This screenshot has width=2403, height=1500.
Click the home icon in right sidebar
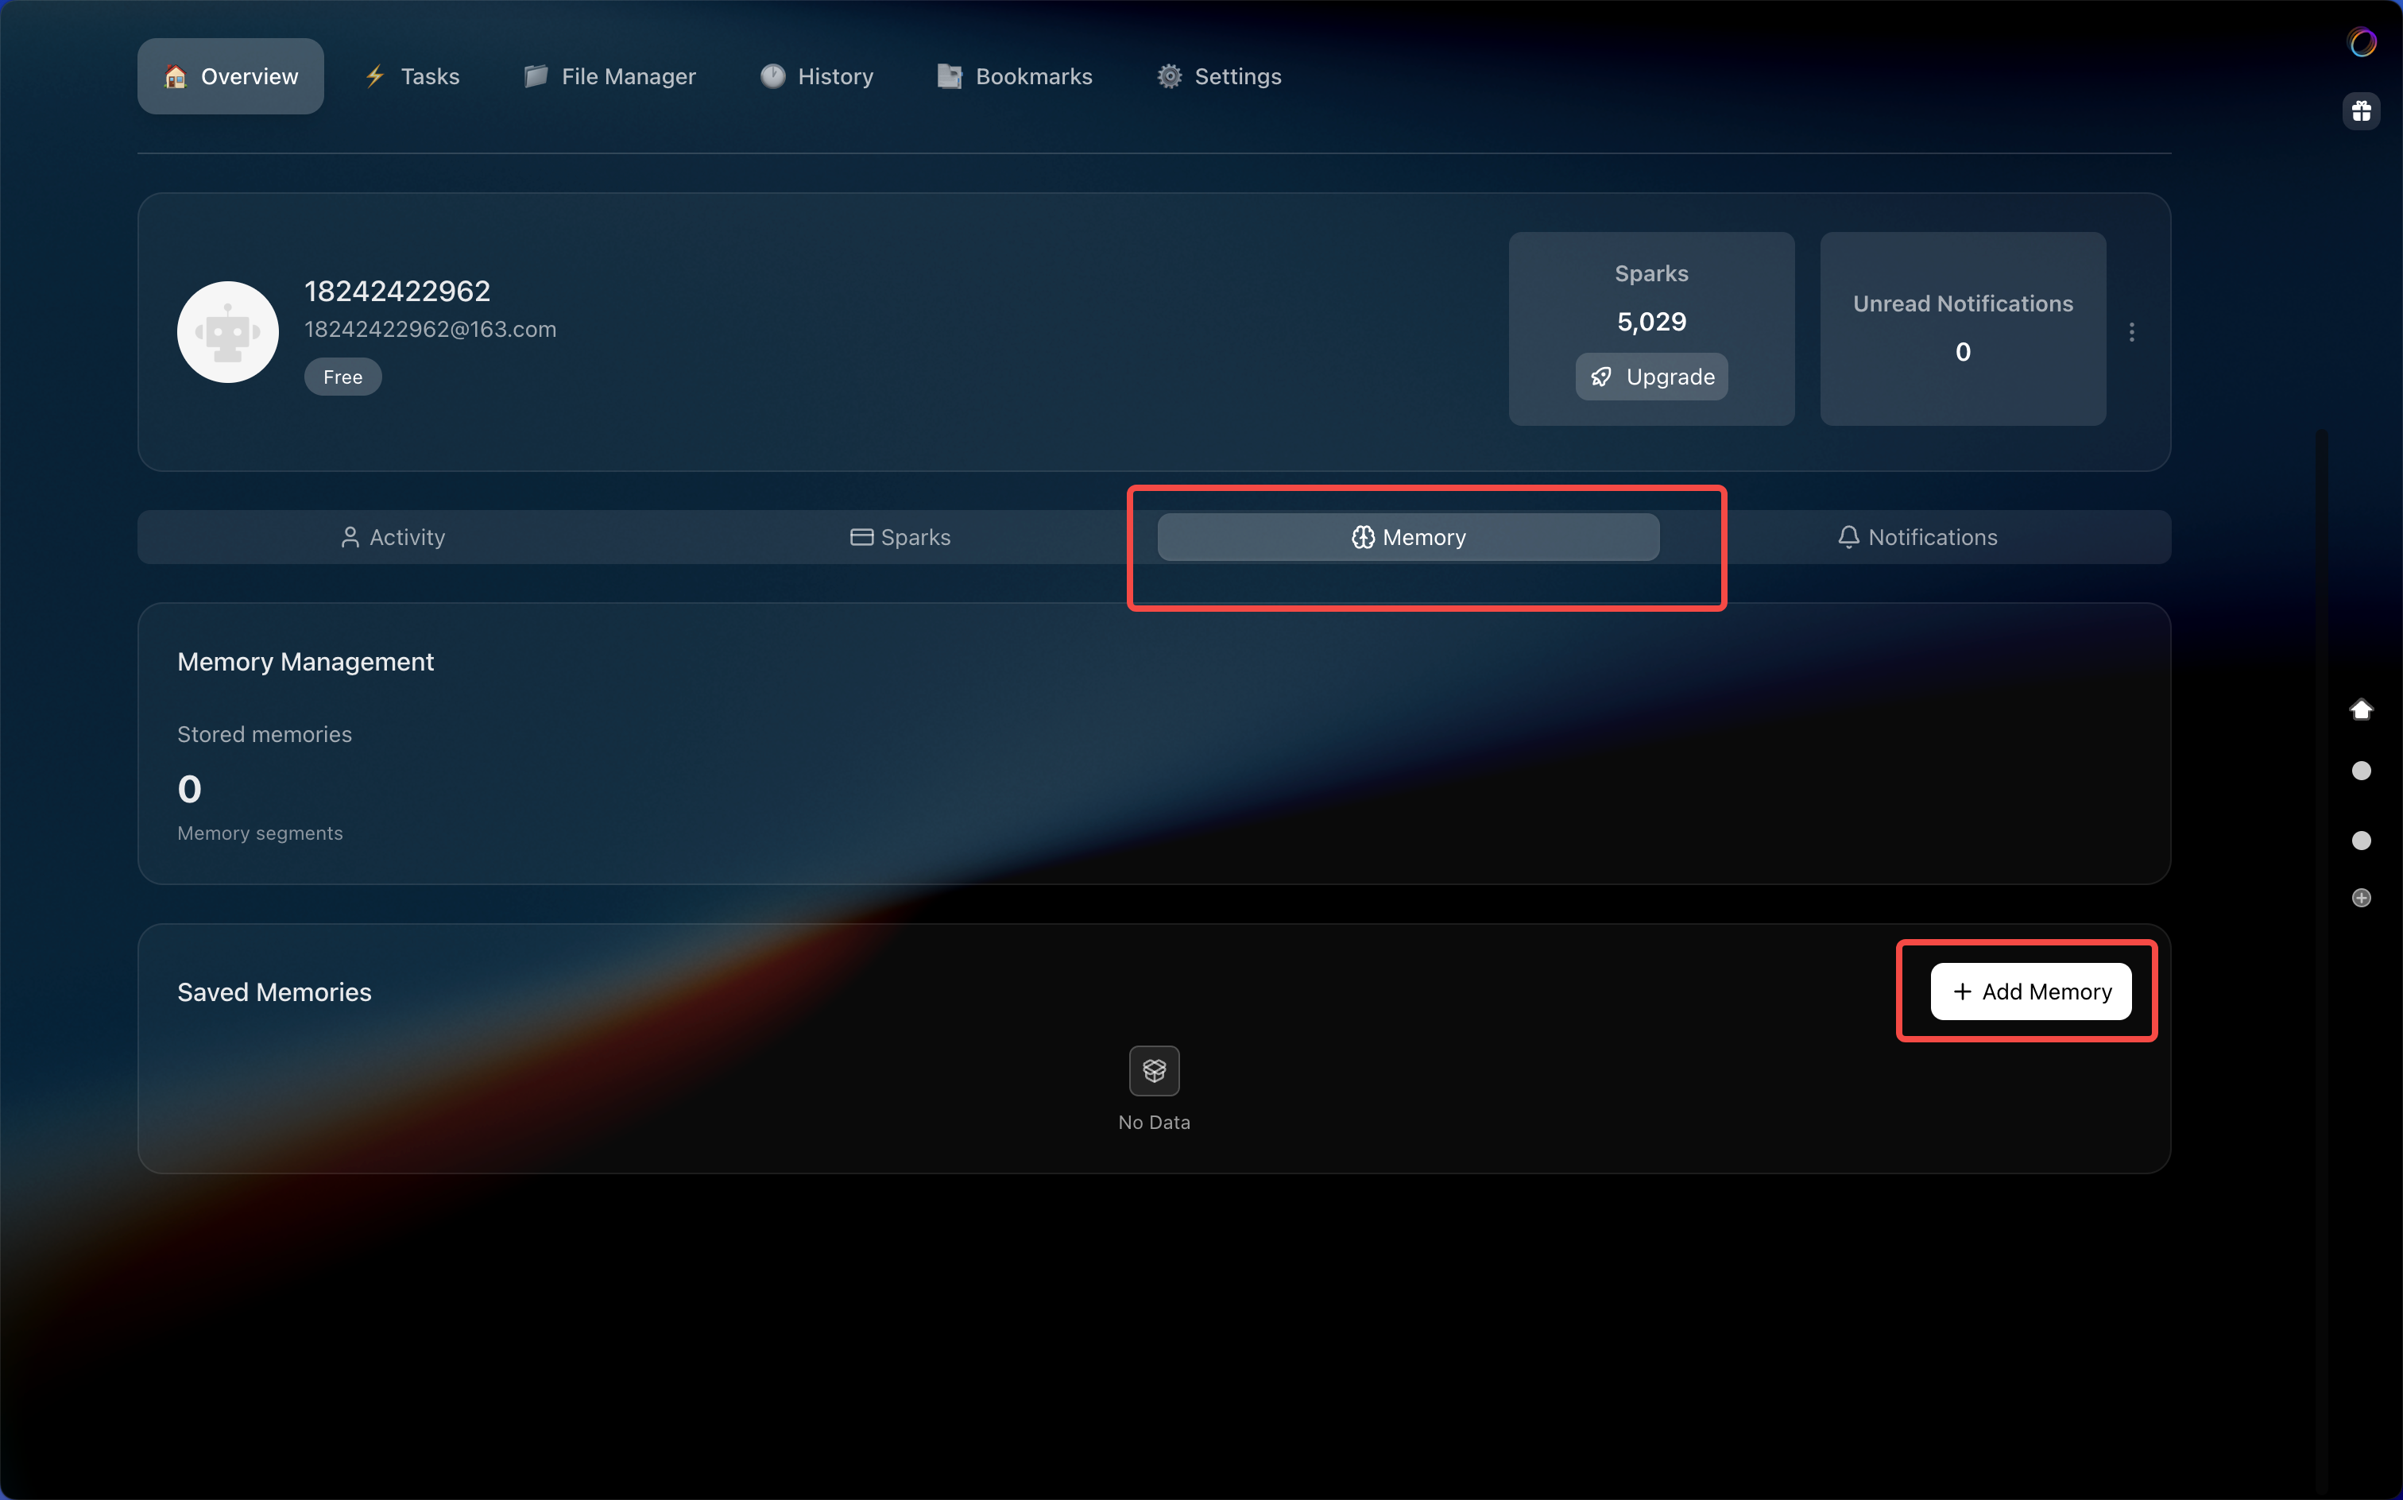coord(2362,709)
